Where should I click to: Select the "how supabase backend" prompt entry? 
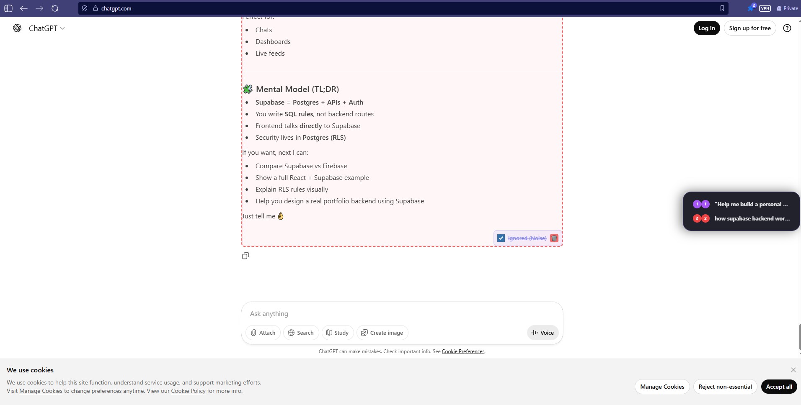[752, 218]
